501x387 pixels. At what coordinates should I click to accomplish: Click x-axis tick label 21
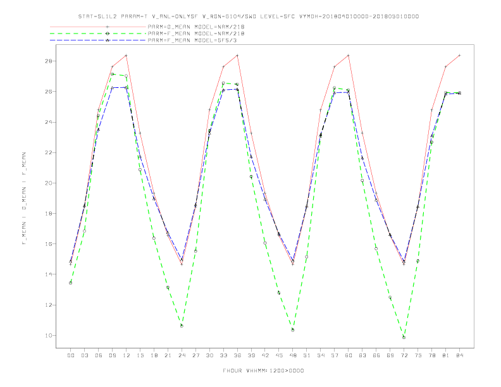(168, 355)
